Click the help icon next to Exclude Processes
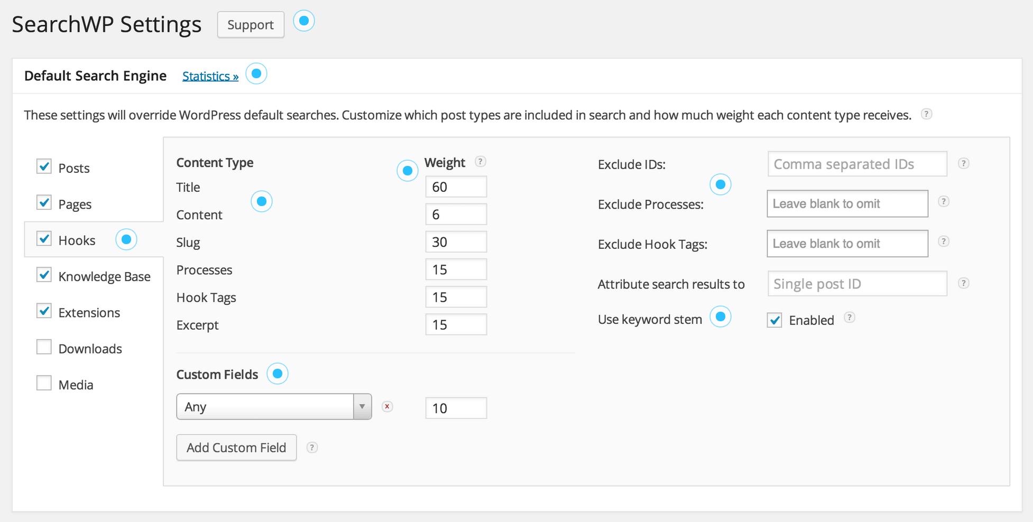This screenshot has height=522, width=1033. click(943, 201)
